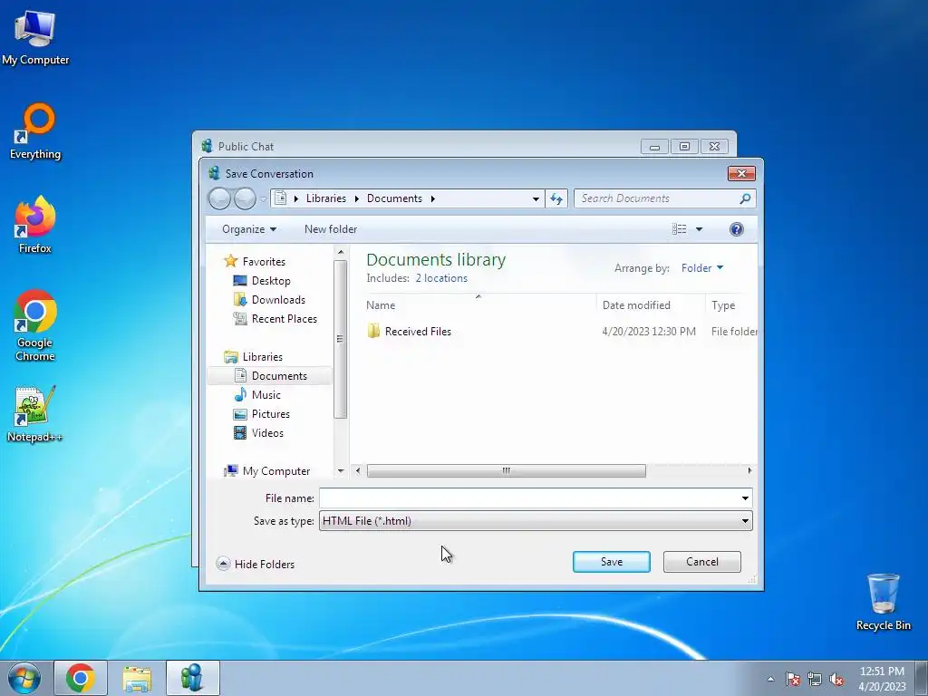Click the Back navigation arrow button
The image size is (928, 696).
[219, 198]
